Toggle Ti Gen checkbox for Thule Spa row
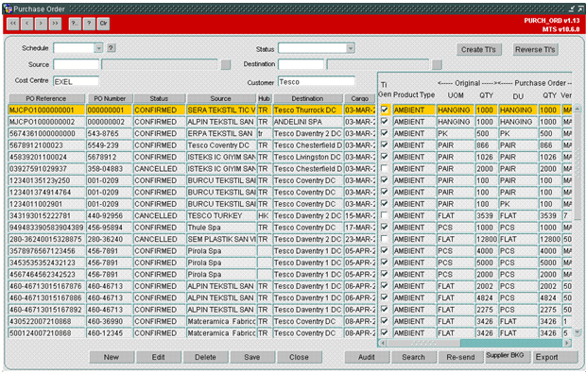 [384, 227]
